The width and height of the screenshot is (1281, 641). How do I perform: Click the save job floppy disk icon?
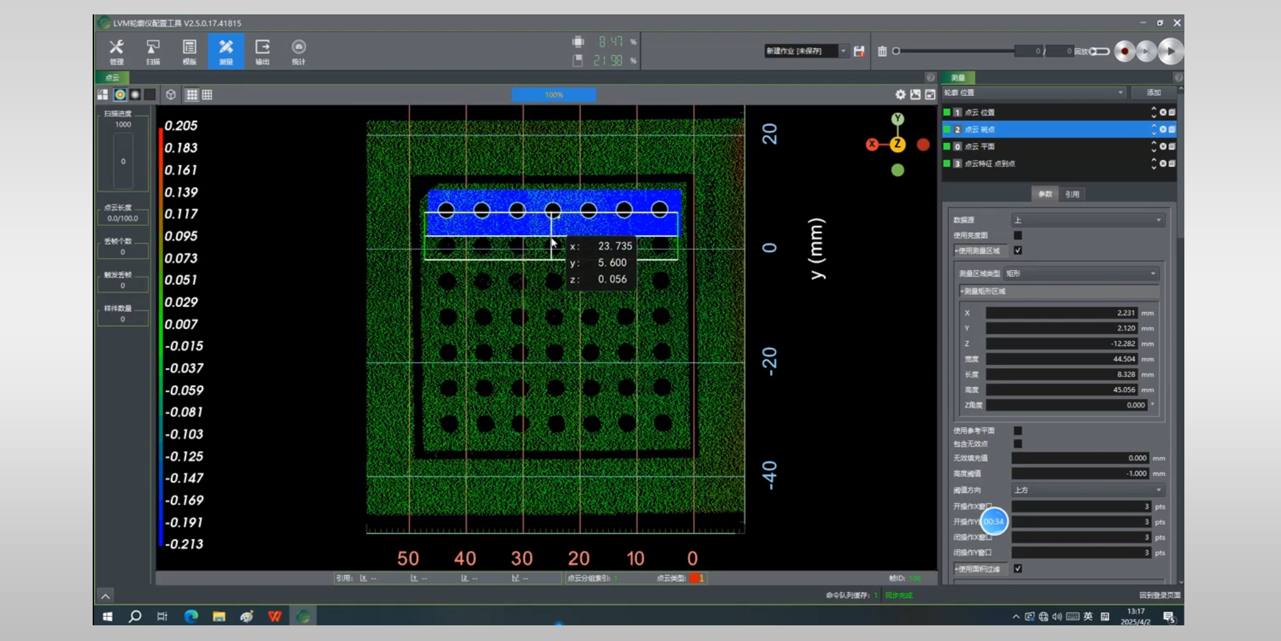tap(859, 51)
